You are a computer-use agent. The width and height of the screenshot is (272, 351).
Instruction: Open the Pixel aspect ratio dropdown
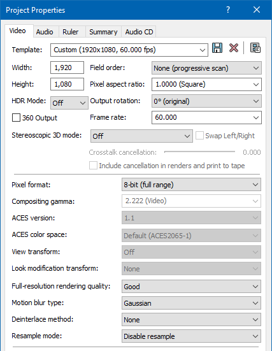pyautogui.click(x=206, y=84)
